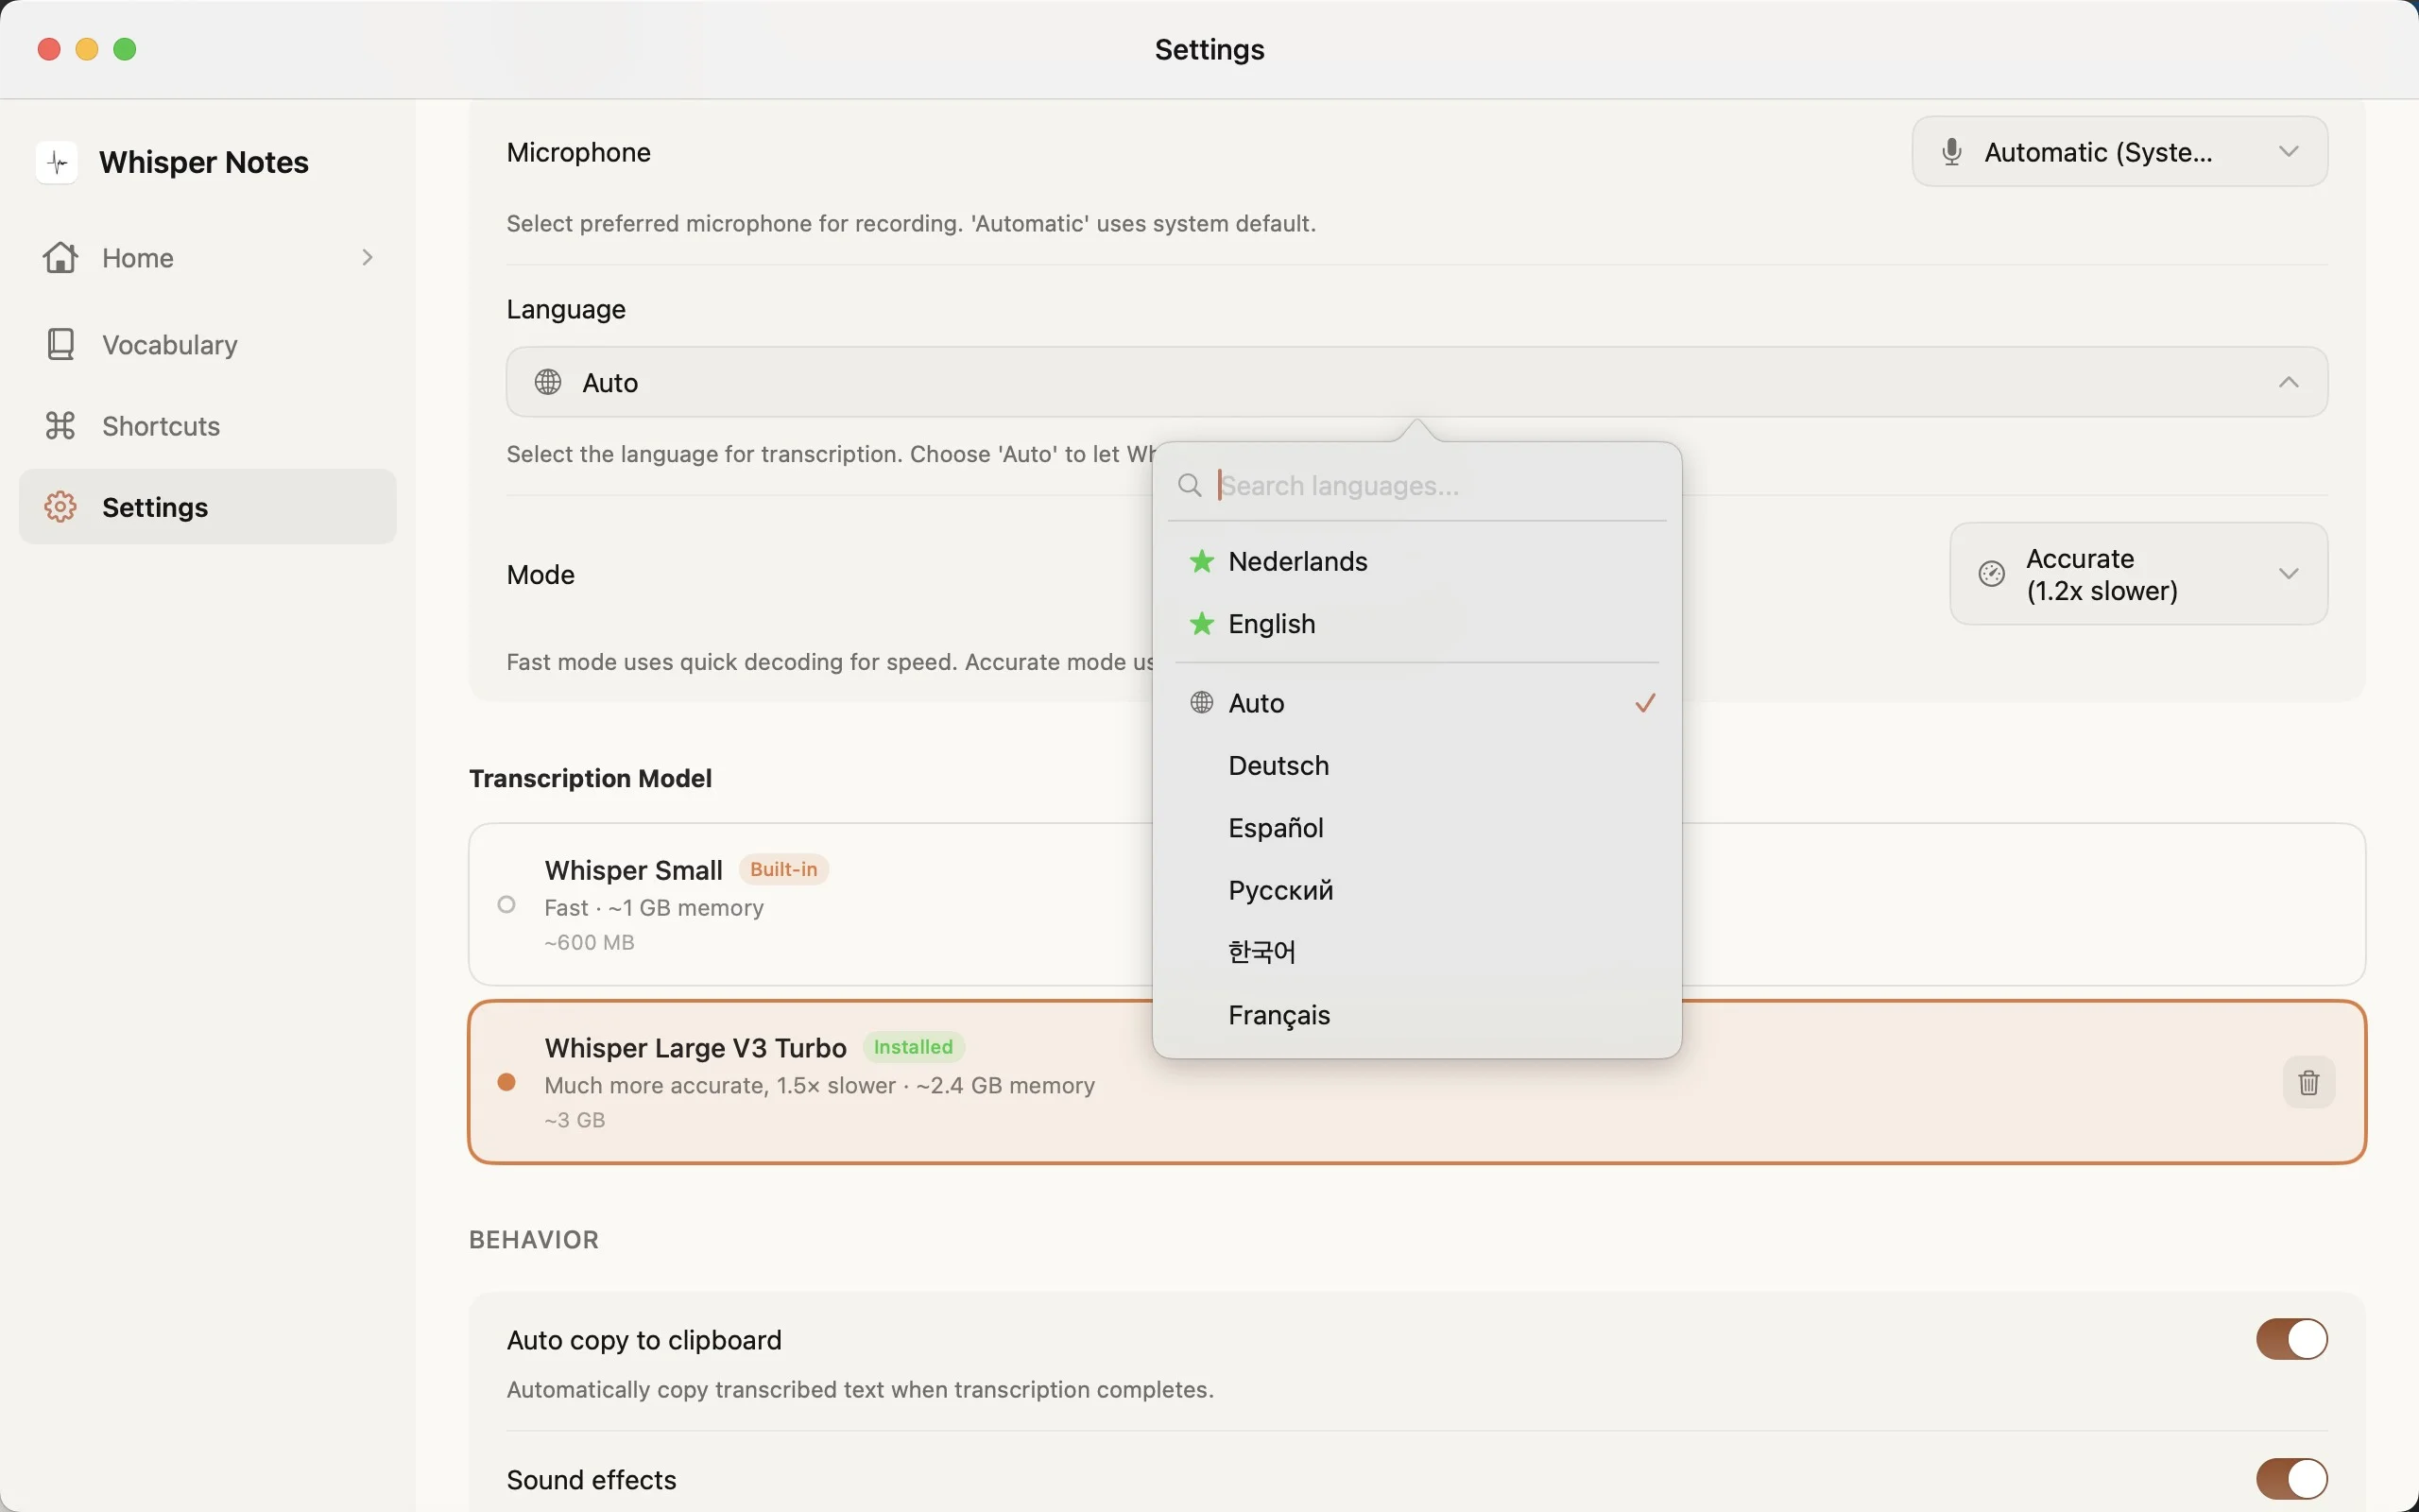2419x1512 pixels.
Task: Click the star next to Nederlands
Action: pyautogui.click(x=1202, y=561)
